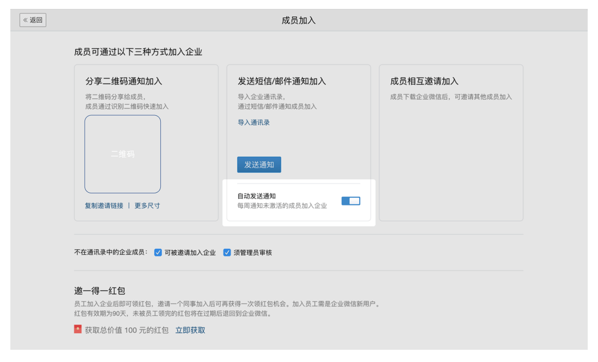
Task: Click the 获取总价值 100 元的红包 text
Action: [x=126, y=330]
